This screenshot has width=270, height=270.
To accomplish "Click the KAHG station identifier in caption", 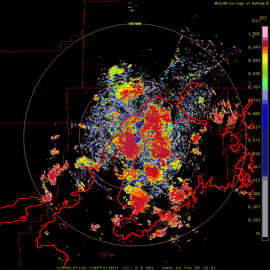I will (x=168, y=268).
